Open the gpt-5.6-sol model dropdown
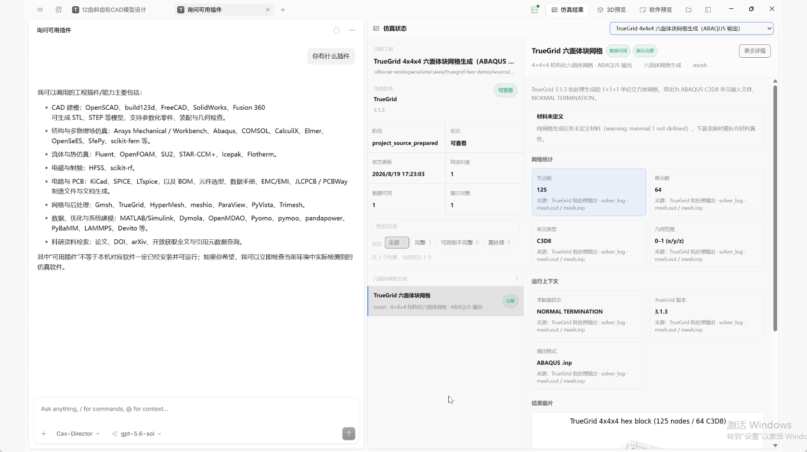This screenshot has height=452, width=807. (137, 434)
